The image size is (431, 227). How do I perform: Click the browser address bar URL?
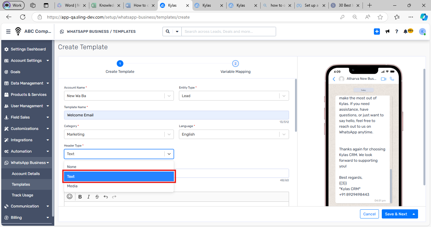click(x=118, y=17)
